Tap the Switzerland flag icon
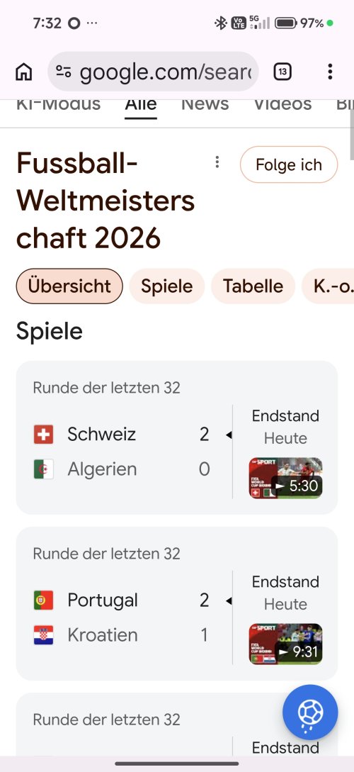The height and width of the screenshot is (772, 354). click(44, 435)
